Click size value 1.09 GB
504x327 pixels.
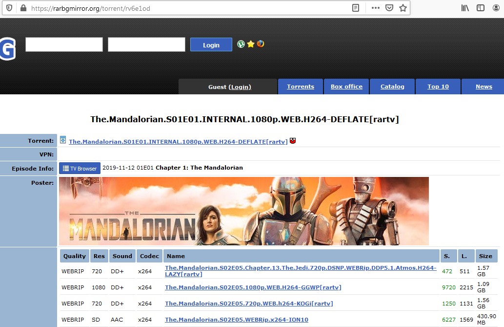pyautogui.click(x=483, y=287)
